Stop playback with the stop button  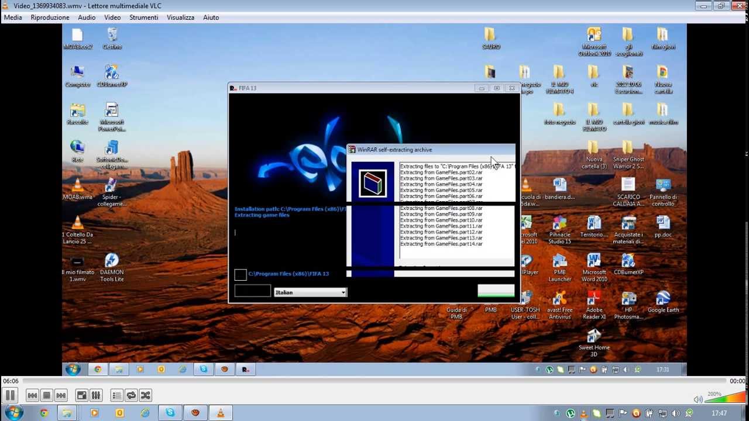(x=47, y=396)
